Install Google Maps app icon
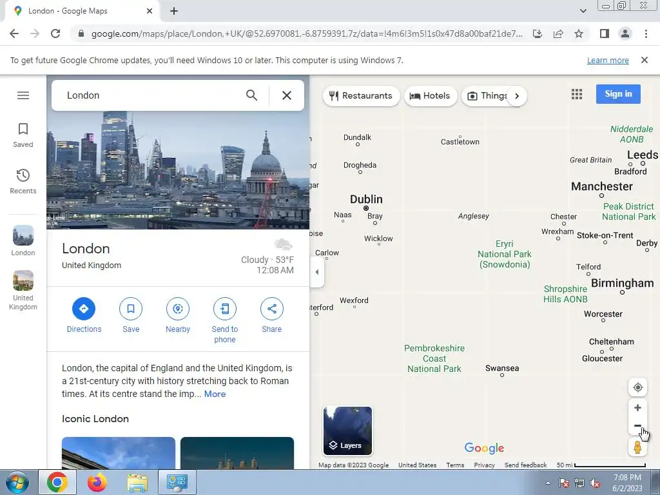Image resolution: width=660 pixels, height=495 pixels. pyautogui.click(x=538, y=34)
